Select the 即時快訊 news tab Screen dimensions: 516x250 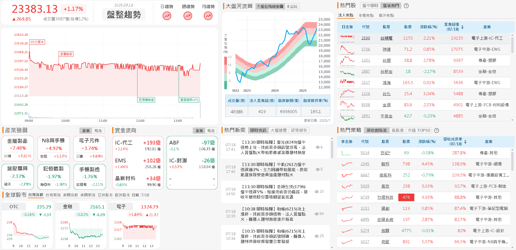point(258,130)
